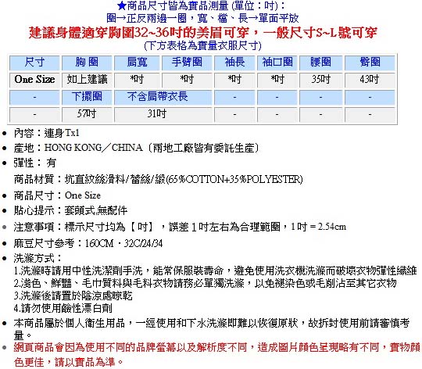Image resolution: width=422 pixels, height=369 pixels.
Task: Click the 袖口圍 column header
Action: pos(277,63)
